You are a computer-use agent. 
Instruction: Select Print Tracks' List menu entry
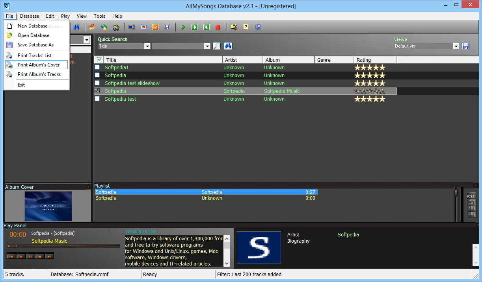37,55
